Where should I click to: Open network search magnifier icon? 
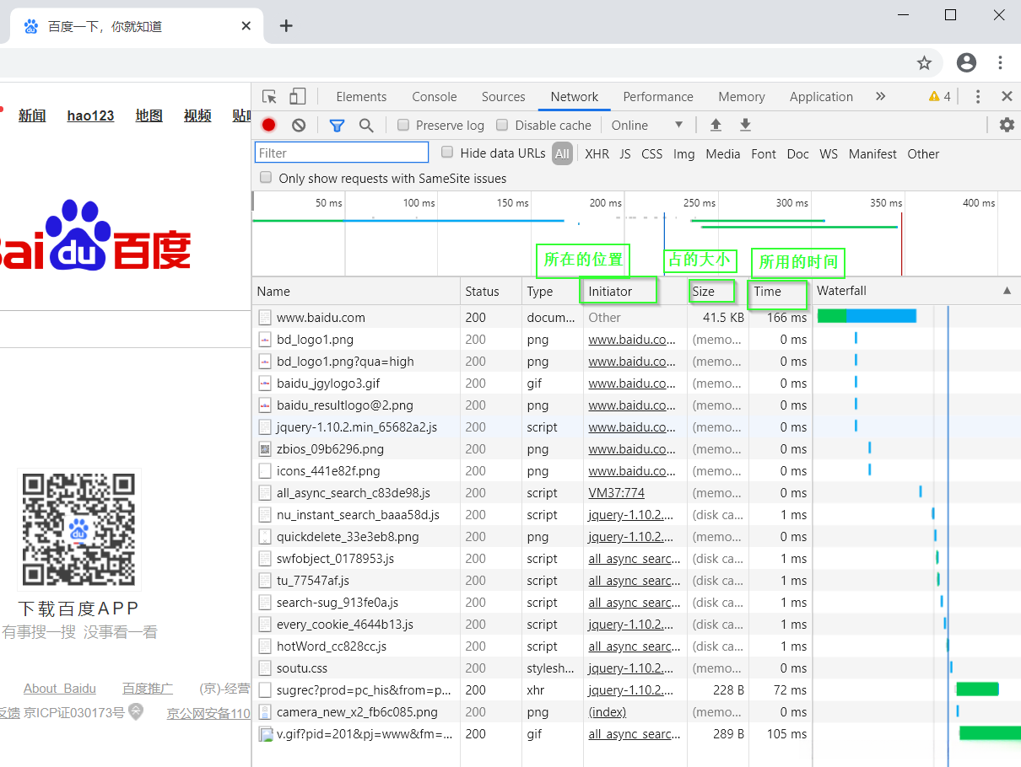[366, 126]
